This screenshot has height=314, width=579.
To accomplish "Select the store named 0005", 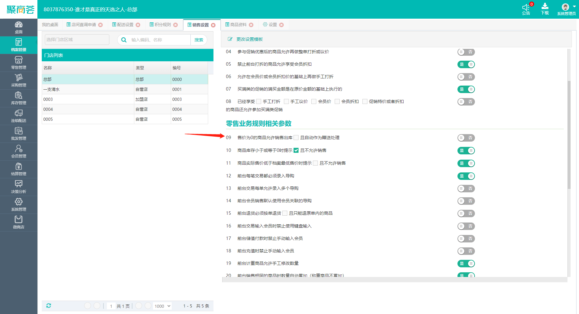I will click(x=125, y=119).
